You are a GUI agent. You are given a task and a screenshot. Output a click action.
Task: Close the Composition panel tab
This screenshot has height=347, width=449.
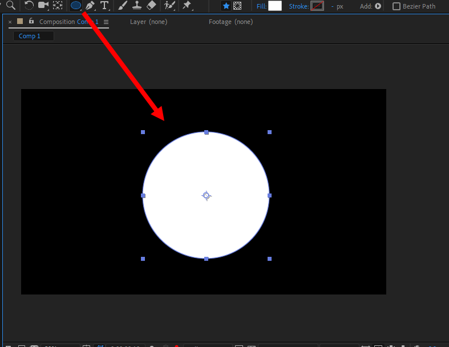(x=10, y=22)
